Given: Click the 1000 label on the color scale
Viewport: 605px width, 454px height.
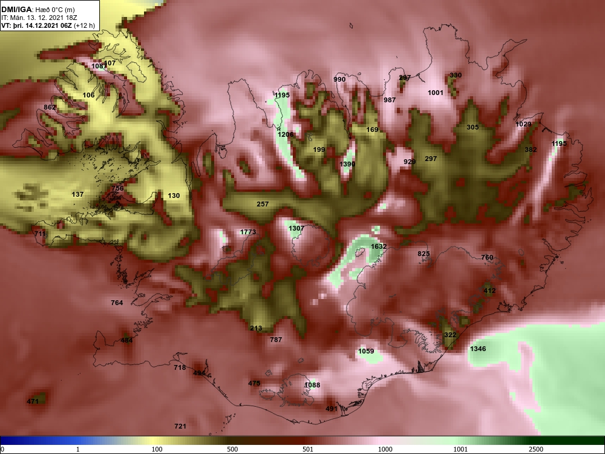Looking at the screenshot, I should tap(385, 449).
